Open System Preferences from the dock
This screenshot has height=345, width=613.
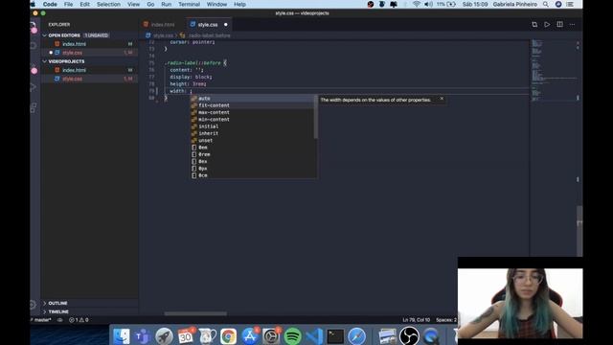(271, 336)
